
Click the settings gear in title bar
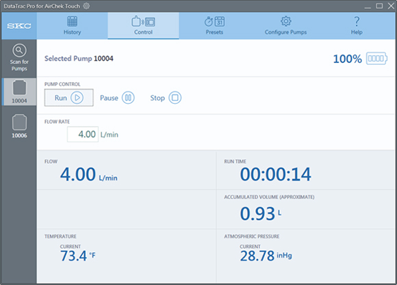pos(87,6)
